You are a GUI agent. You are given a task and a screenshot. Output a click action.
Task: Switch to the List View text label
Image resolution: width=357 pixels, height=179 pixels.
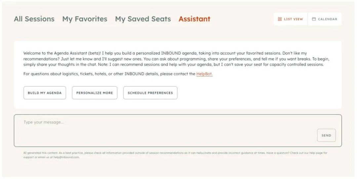[x=293, y=19]
